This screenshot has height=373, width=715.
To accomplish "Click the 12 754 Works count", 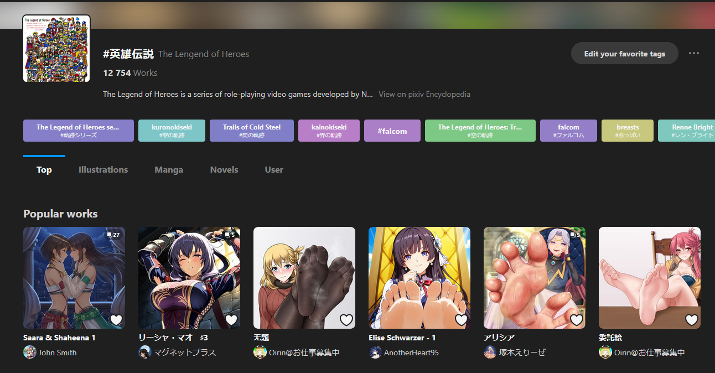I will (x=130, y=73).
